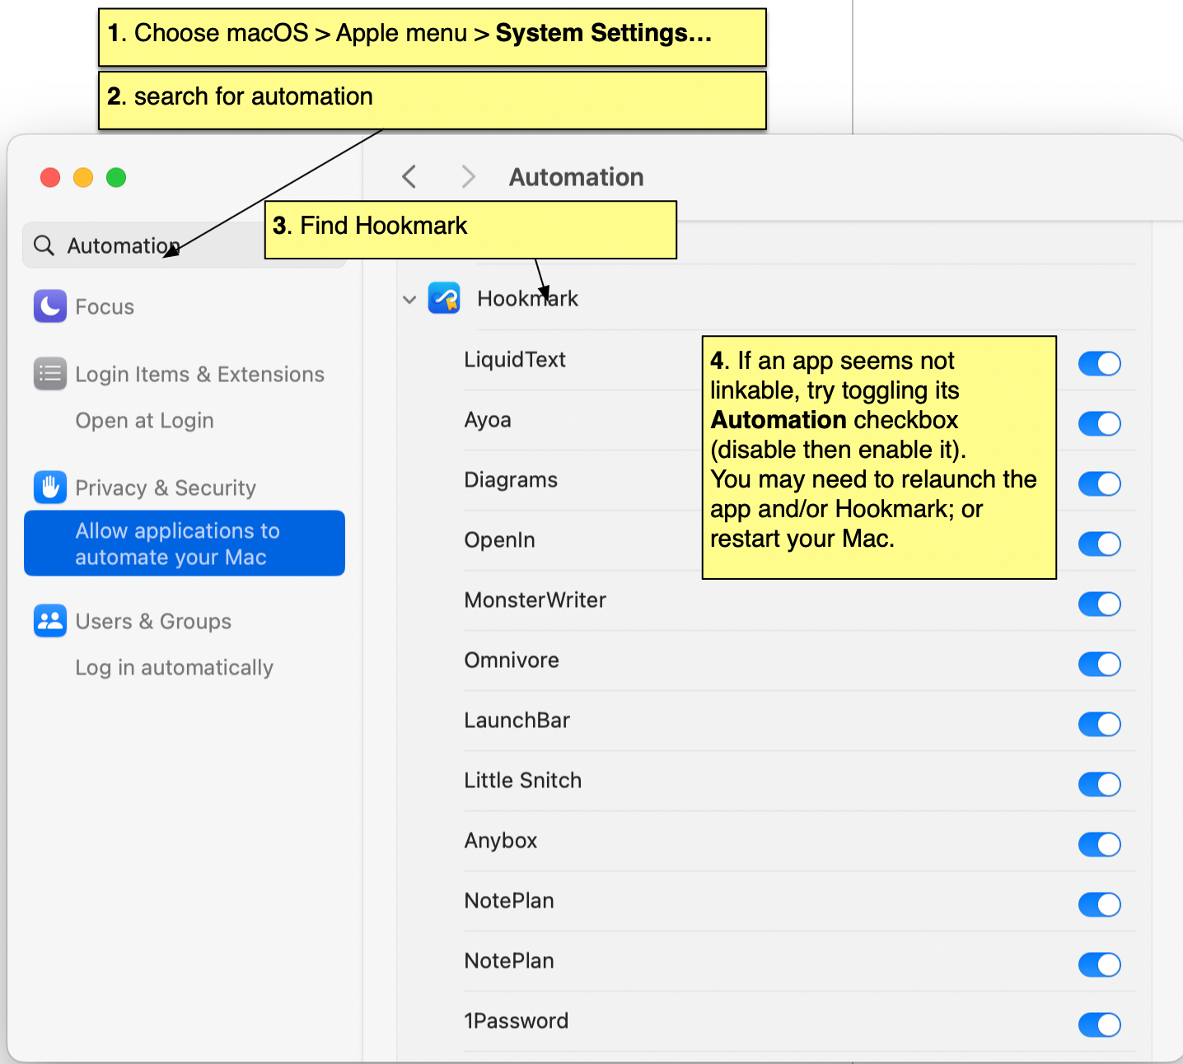
Task: Disable Diagrams automation switch
Action: point(1100,483)
